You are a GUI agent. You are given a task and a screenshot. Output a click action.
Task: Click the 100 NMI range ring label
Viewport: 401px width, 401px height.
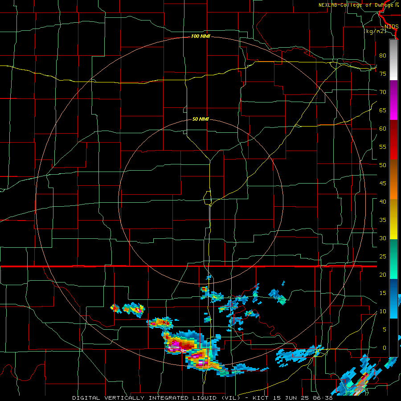(200, 37)
